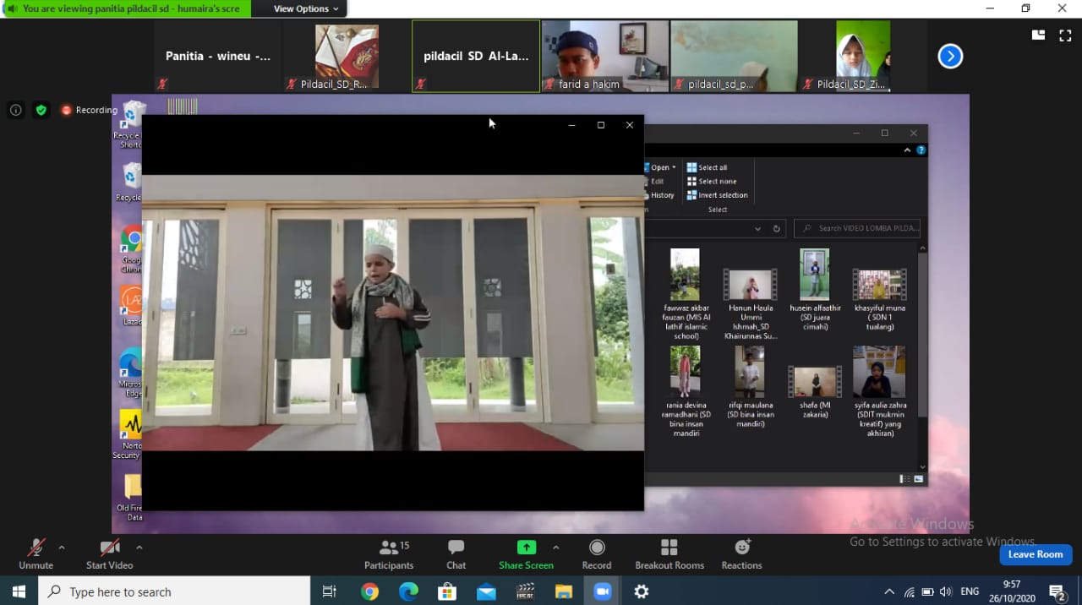The height and width of the screenshot is (605, 1082).
Task: Open the notification center icon
Action: 1057,591
